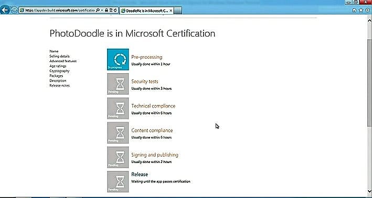Click the Content compliance hourglass tile
This screenshot has height=198, width=372.
[118, 133]
